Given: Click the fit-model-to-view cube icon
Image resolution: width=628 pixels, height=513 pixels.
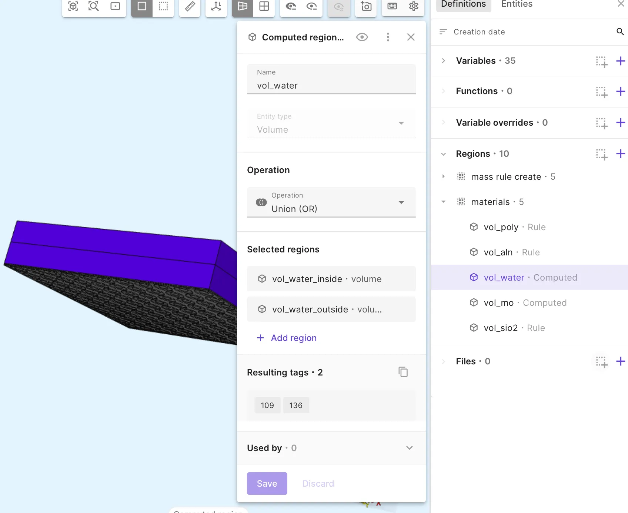Looking at the screenshot, I should click(73, 6).
